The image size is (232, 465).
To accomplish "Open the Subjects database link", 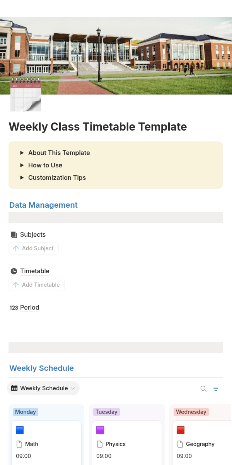I will [33, 235].
